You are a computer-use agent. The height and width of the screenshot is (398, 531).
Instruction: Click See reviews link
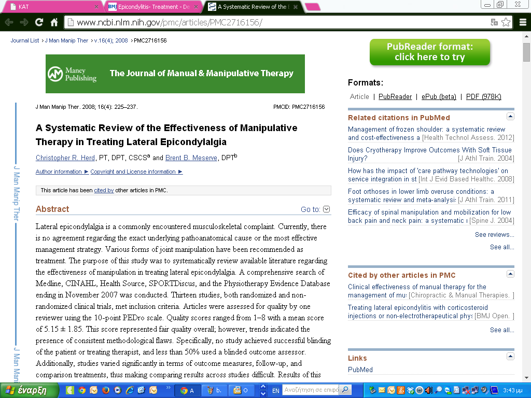494,235
